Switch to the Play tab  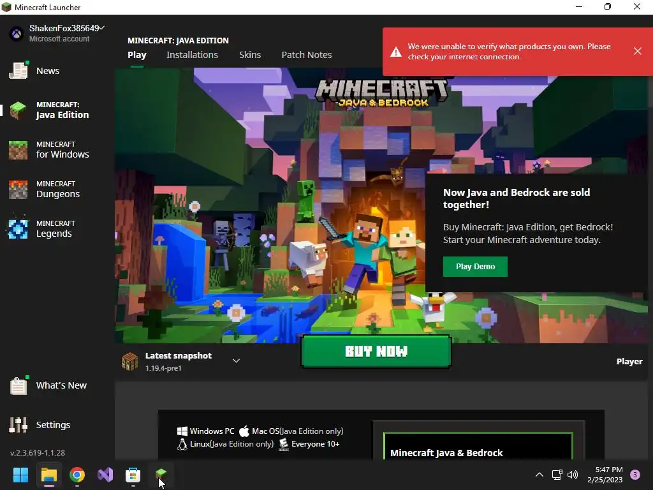point(137,55)
